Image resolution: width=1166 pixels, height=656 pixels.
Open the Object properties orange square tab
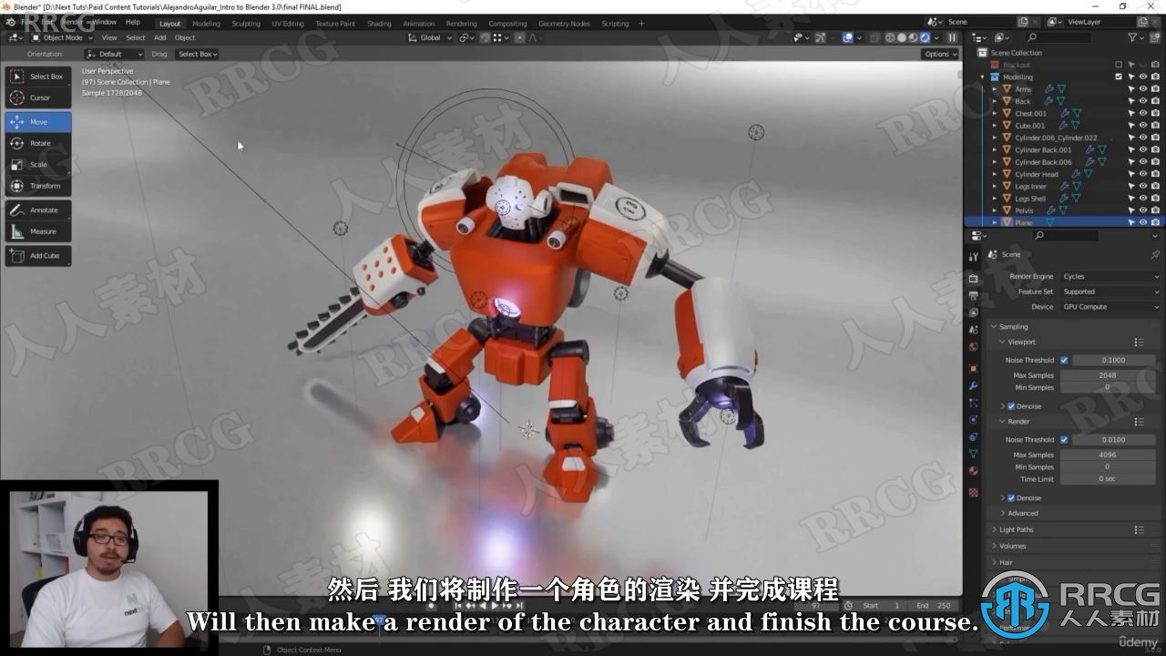coord(974,368)
